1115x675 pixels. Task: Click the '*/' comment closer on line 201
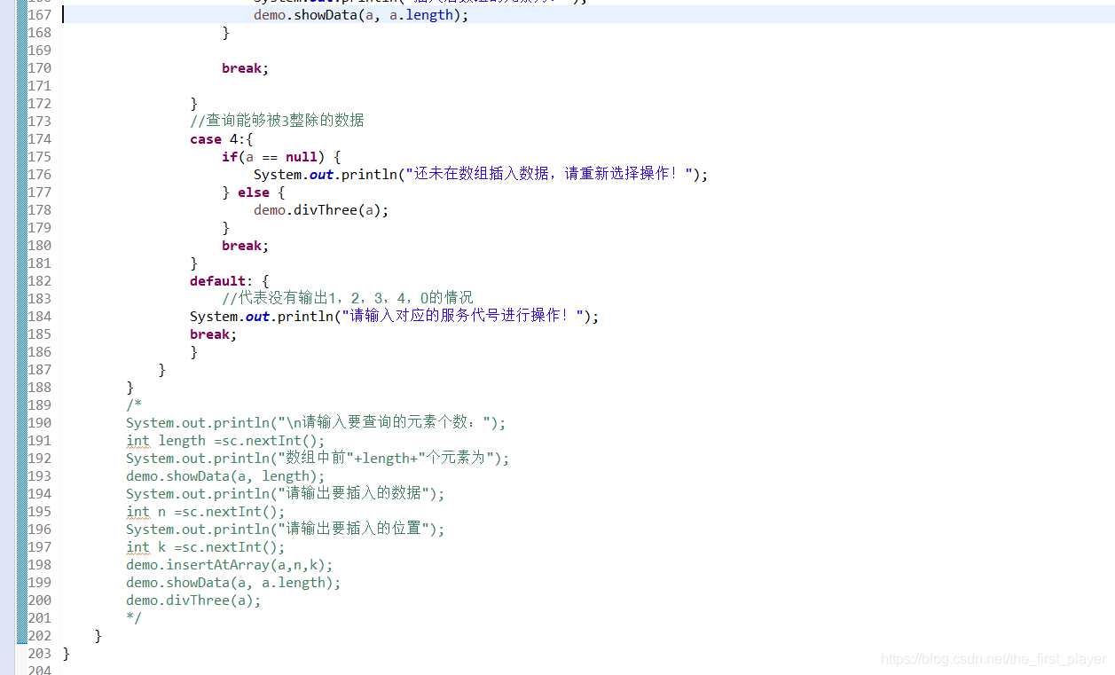coord(134,618)
